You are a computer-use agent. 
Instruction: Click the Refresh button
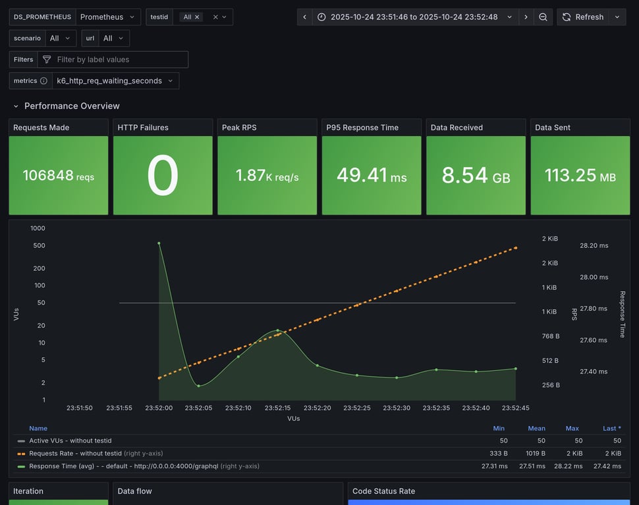583,17
